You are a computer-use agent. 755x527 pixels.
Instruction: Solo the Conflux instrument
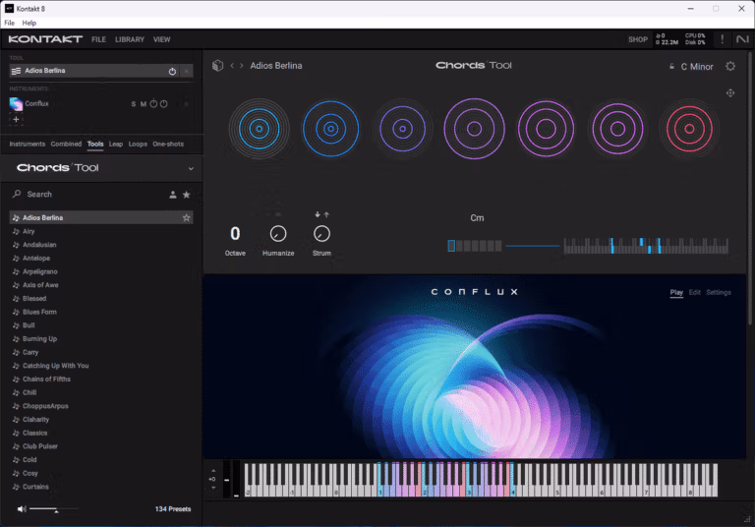coord(134,104)
